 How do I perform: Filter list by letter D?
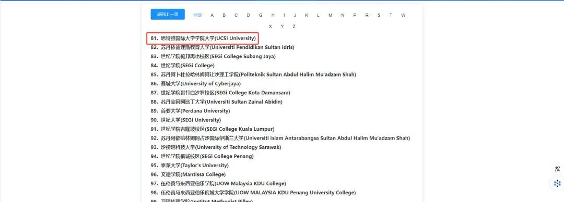coord(248,15)
